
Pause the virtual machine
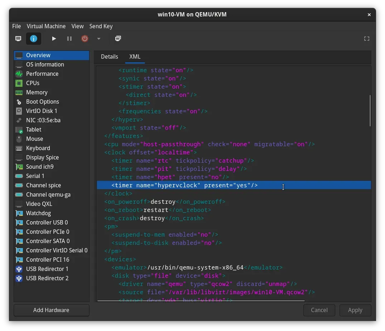69,39
